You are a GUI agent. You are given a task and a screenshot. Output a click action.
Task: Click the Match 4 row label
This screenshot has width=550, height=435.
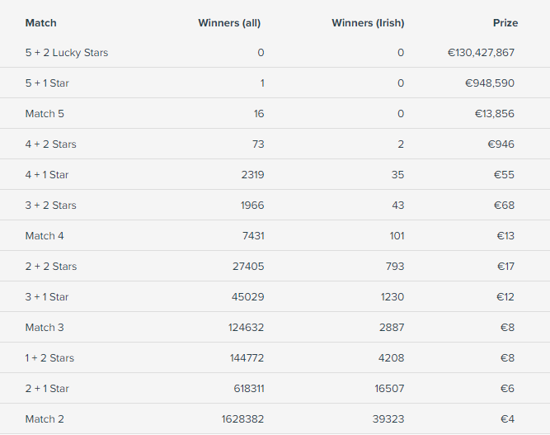[45, 236]
